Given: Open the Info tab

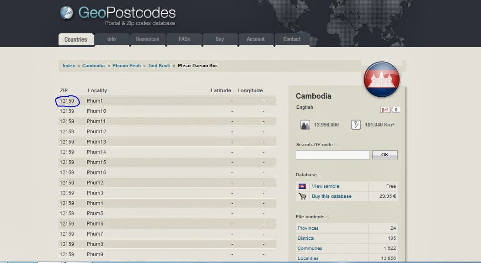Looking at the screenshot, I should pyautogui.click(x=112, y=39).
